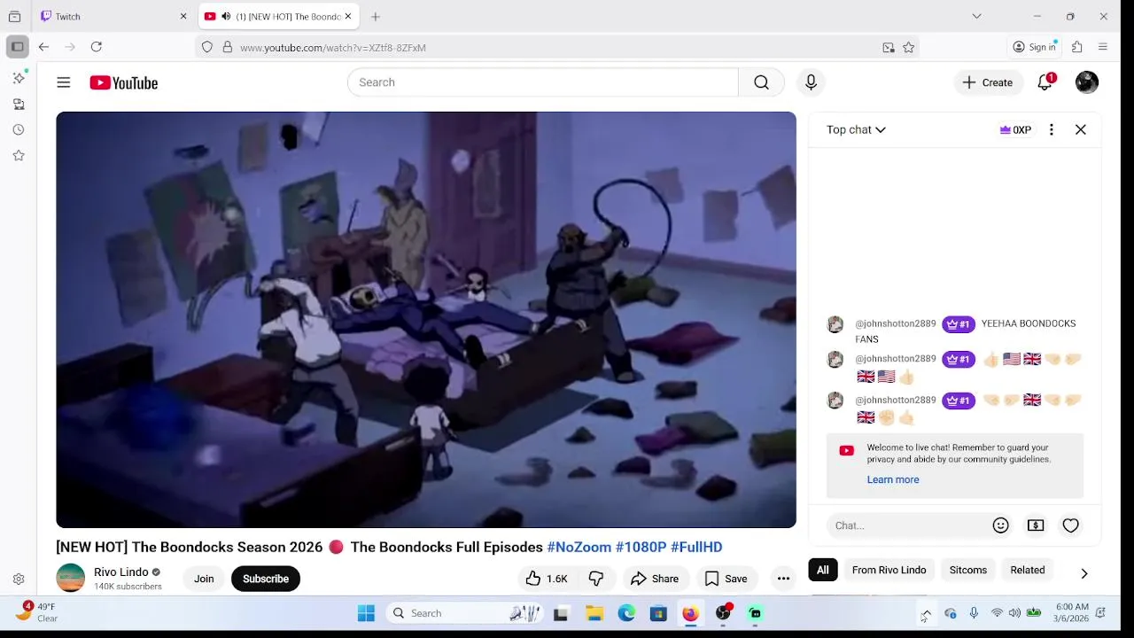The height and width of the screenshot is (638, 1134).
Task: Open sidebar bookmarks star icon
Action: 19,155
